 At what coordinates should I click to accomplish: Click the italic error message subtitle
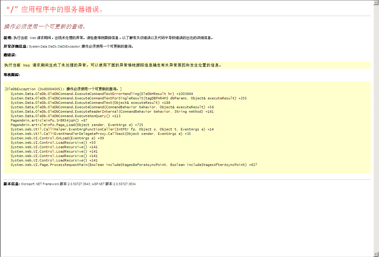click(45, 27)
